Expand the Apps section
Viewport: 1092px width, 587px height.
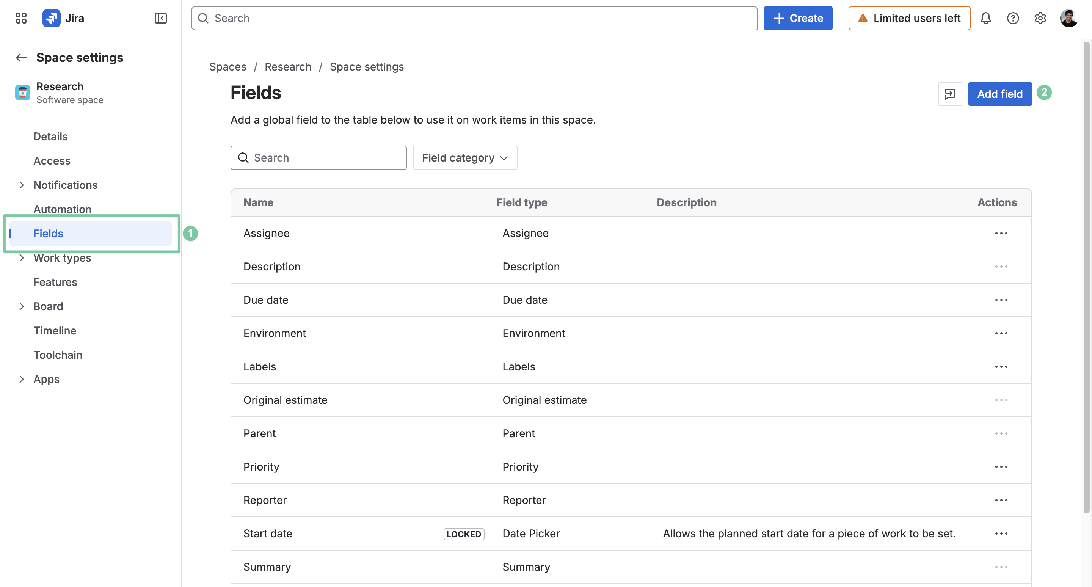point(21,379)
